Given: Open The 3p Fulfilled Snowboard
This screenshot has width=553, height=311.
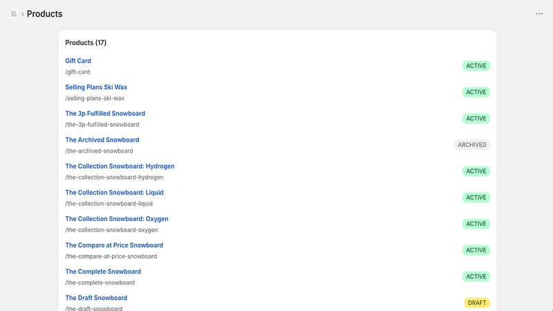Looking at the screenshot, I should tap(105, 113).
